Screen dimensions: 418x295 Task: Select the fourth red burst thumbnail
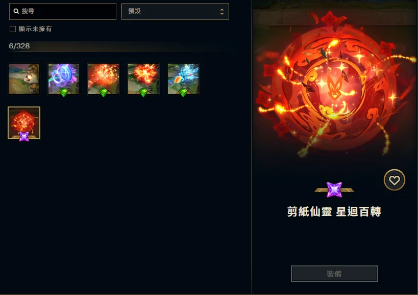pos(143,79)
